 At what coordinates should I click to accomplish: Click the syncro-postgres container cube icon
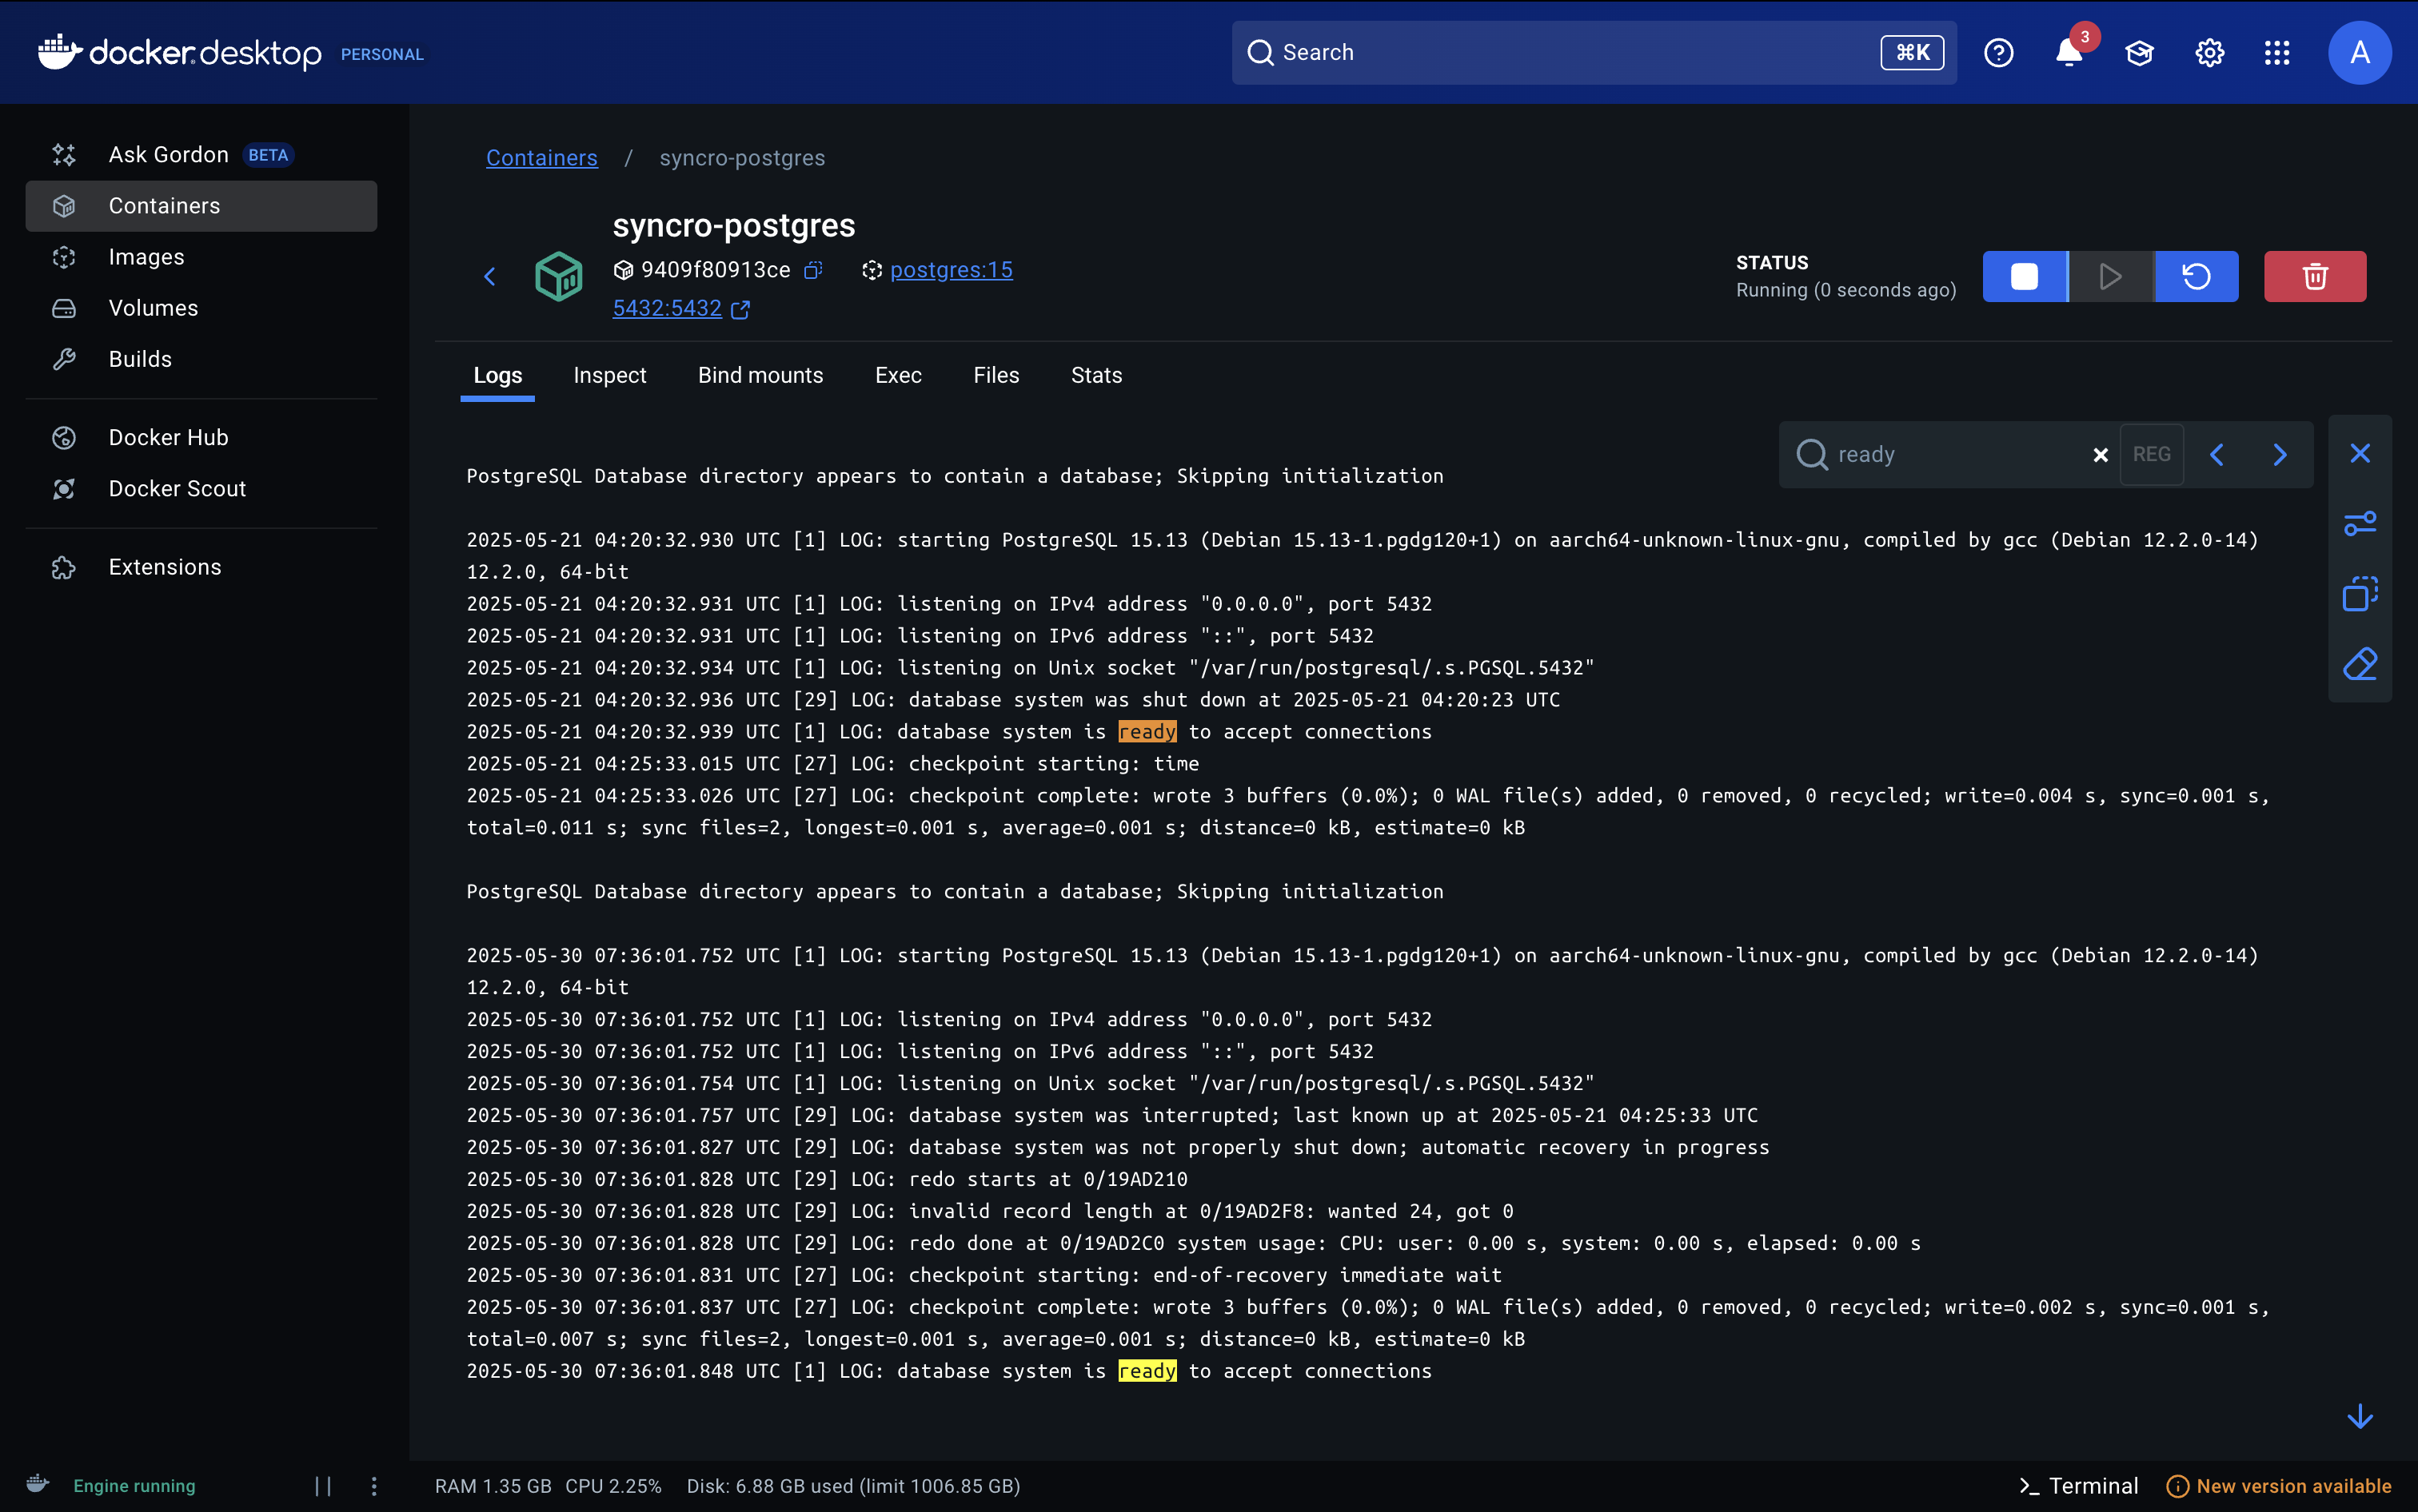pos(558,277)
